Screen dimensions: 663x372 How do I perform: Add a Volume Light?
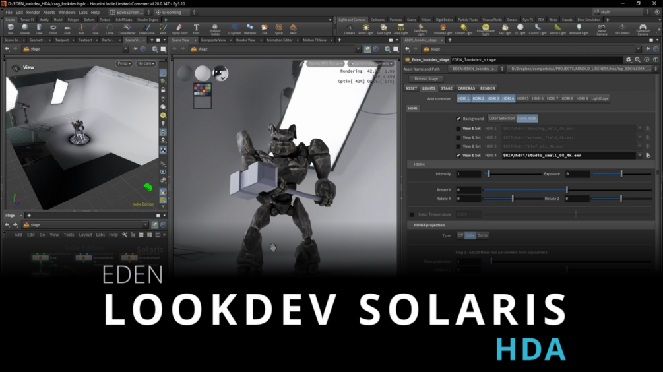tap(443, 29)
